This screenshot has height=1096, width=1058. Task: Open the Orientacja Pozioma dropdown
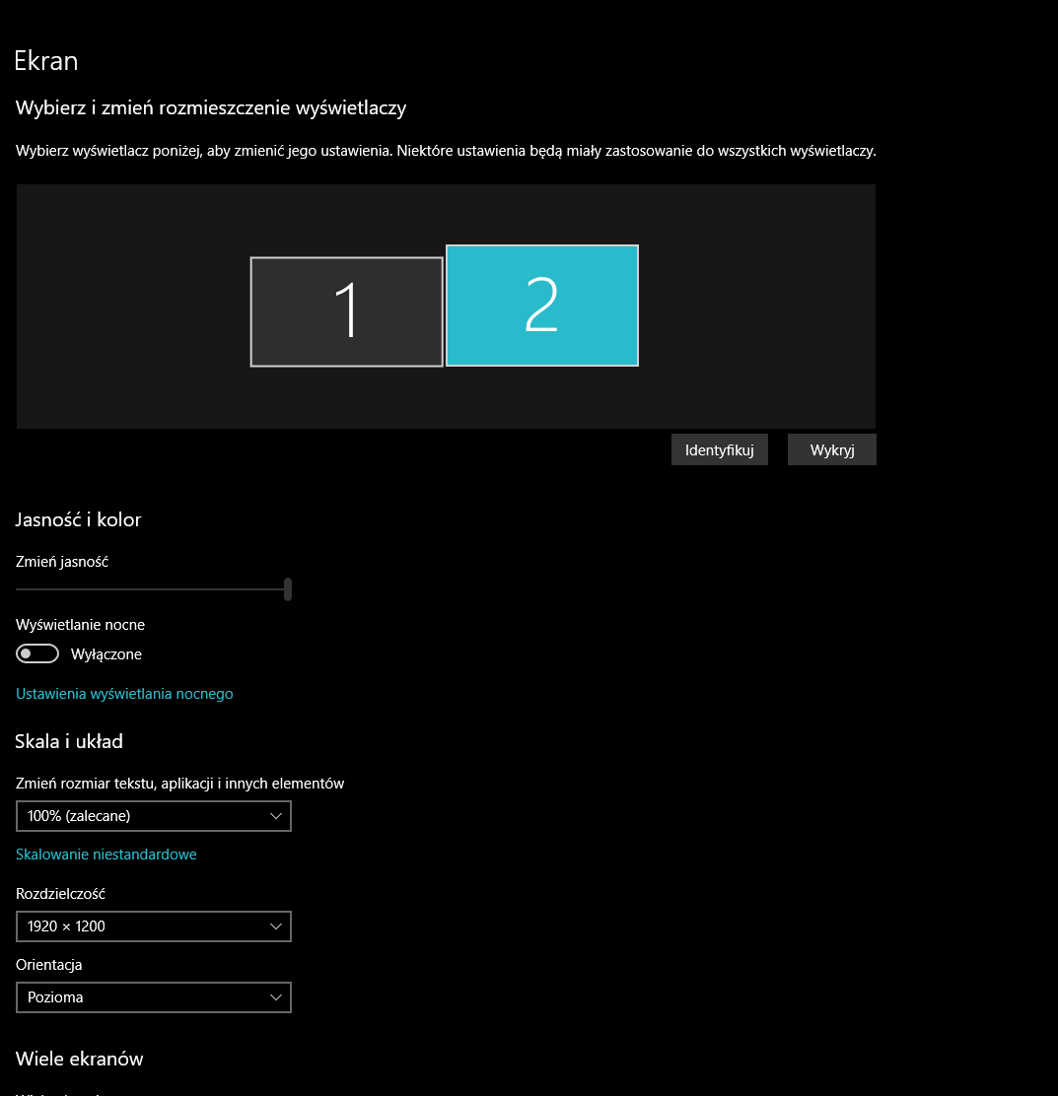click(153, 997)
